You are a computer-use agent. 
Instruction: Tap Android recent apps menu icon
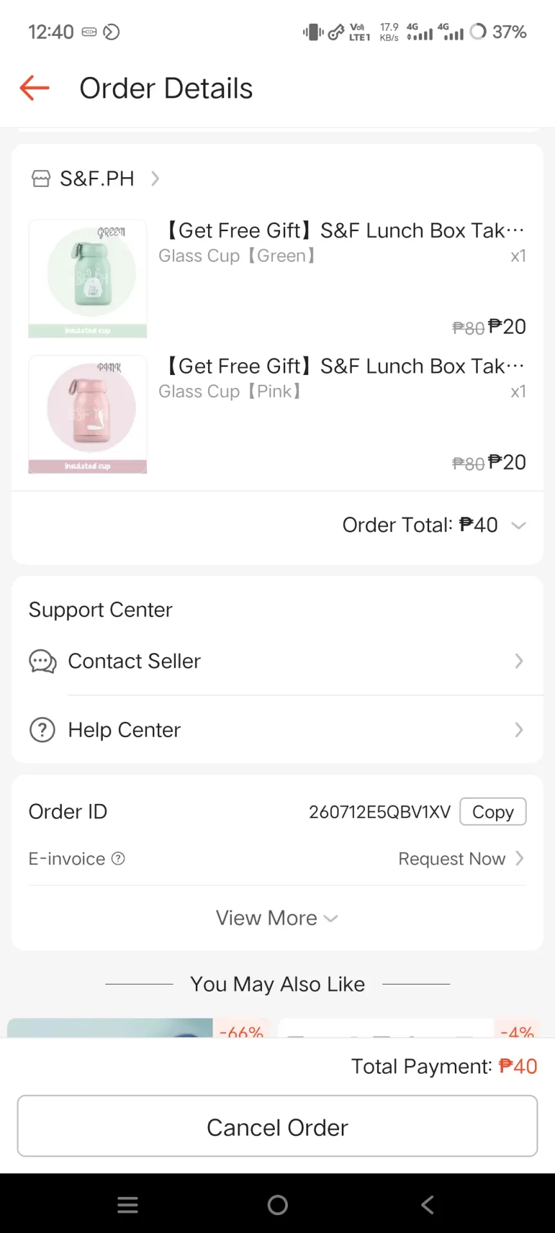point(128,1205)
